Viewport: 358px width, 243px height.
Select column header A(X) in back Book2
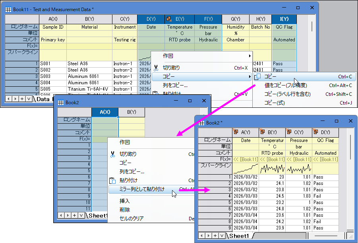(105, 112)
